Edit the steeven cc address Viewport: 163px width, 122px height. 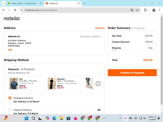[x=10, y=50]
